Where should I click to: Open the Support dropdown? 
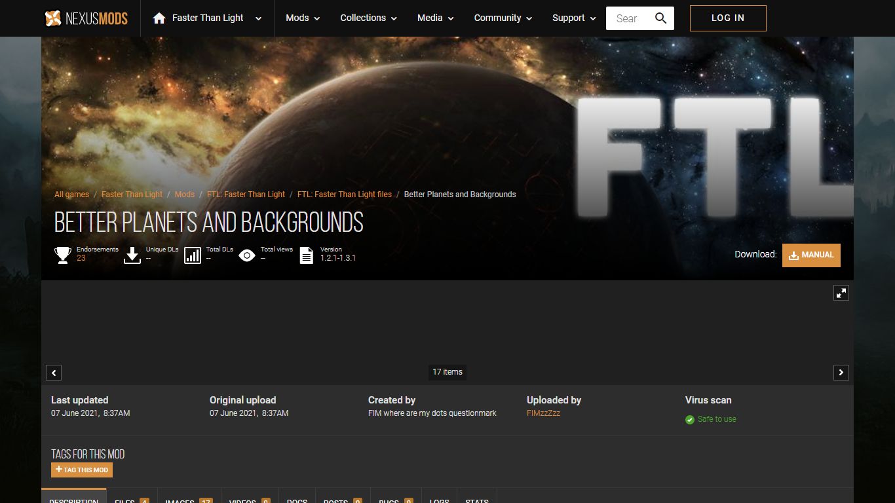[x=574, y=18]
